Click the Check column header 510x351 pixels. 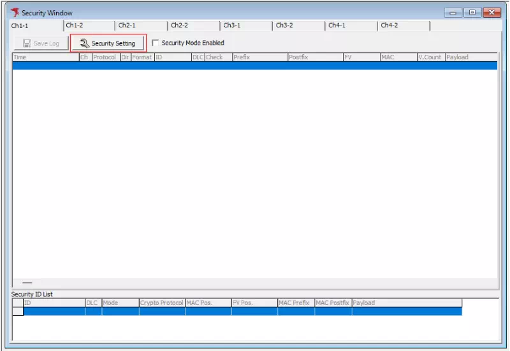coord(219,57)
